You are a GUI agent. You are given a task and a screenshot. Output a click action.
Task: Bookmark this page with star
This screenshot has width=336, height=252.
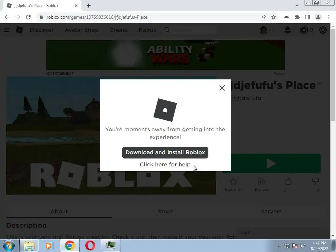(x=274, y=17)
